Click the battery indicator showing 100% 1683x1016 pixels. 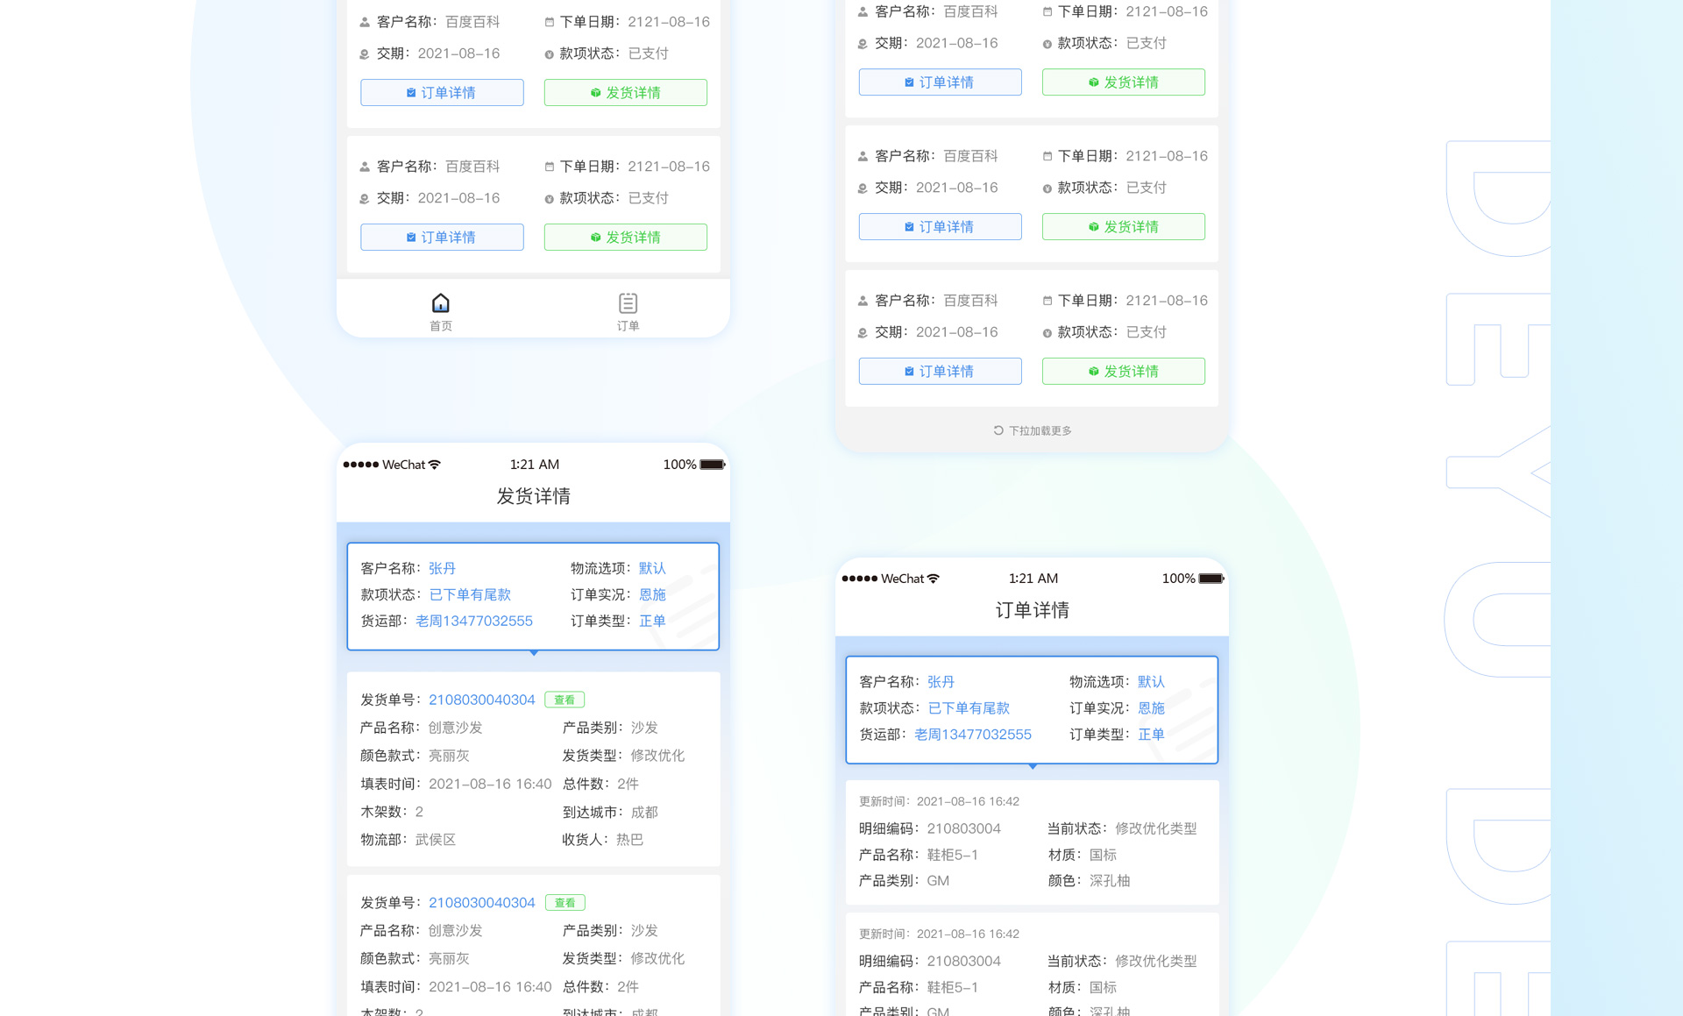pos(712,464)
